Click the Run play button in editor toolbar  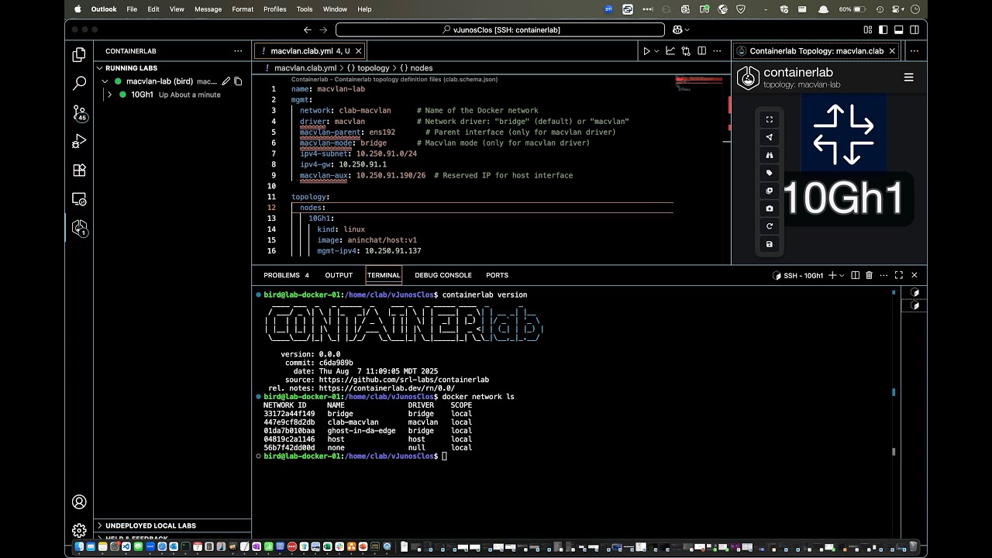(646, 51)
